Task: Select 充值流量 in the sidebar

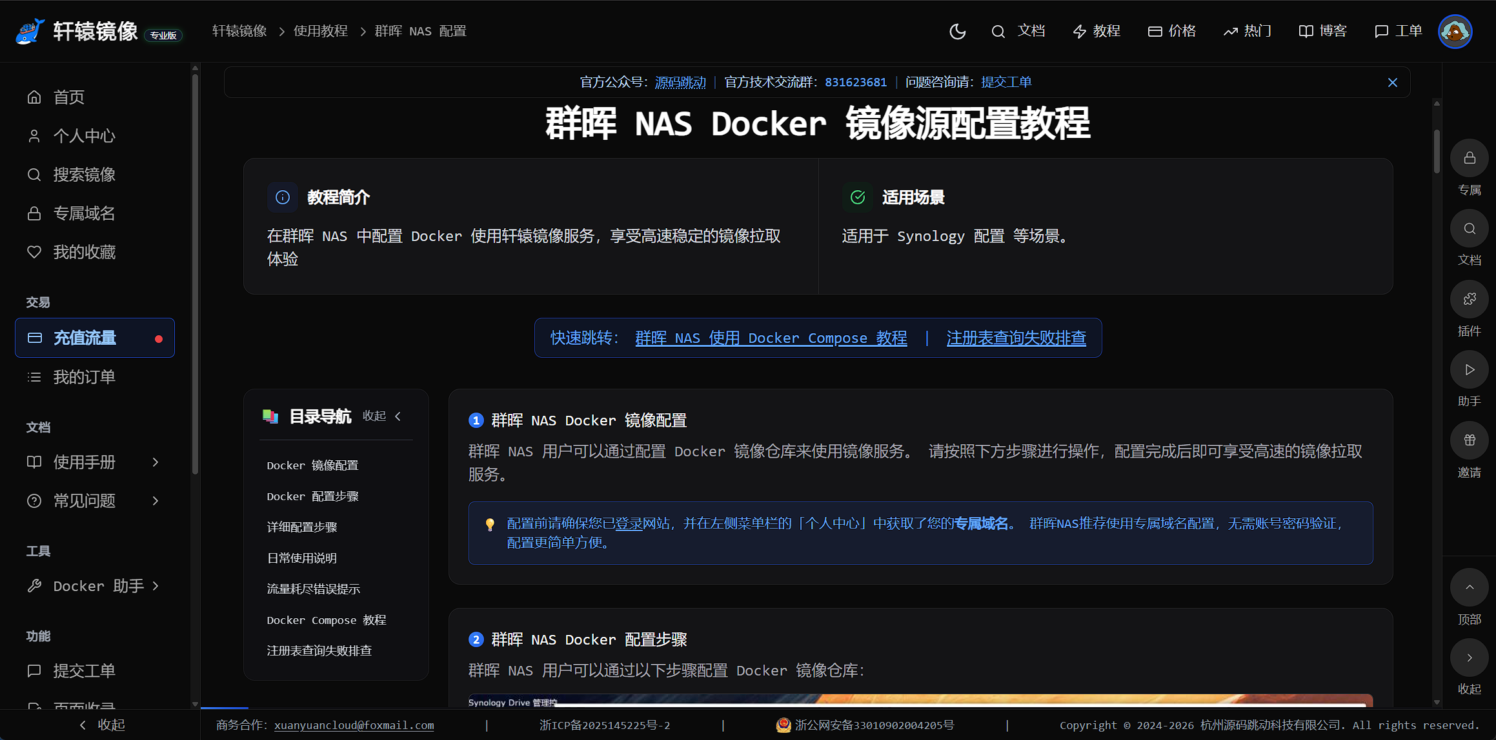Action: 95,338
